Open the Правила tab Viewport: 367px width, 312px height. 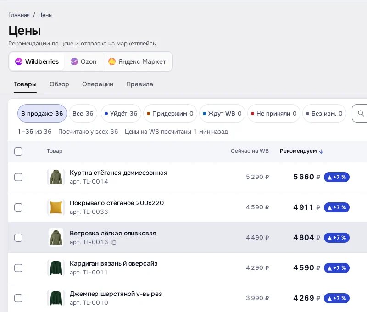coord(139,84)
